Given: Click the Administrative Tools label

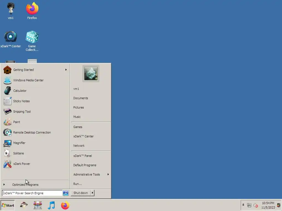Looking at the screenshot, I should 86,174.
